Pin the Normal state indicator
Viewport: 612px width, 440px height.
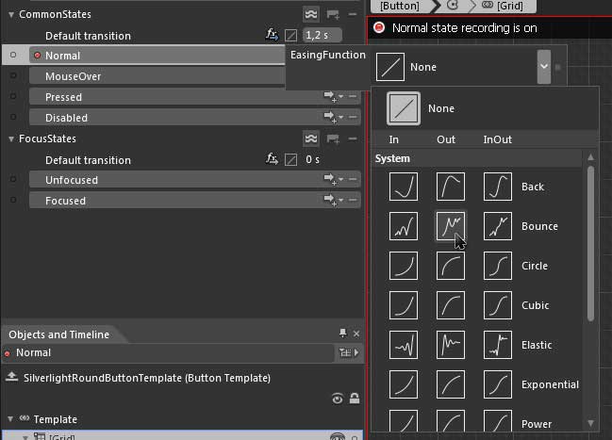13,55
